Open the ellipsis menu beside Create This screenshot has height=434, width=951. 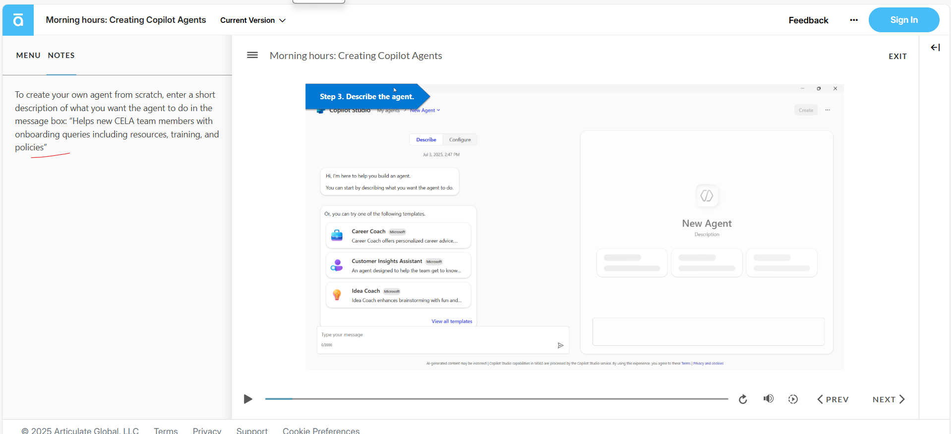[x=828, y=110]
